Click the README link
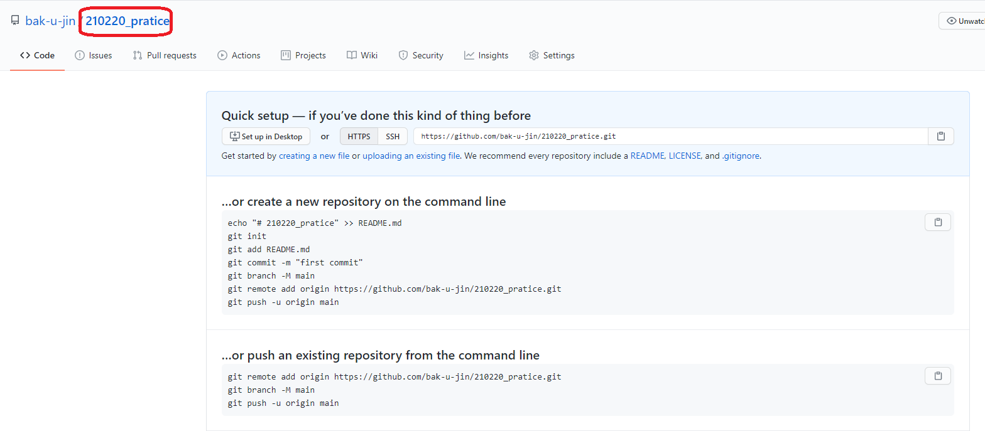 click(648, 156)
